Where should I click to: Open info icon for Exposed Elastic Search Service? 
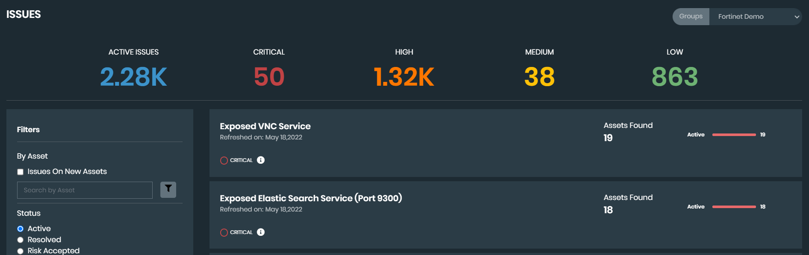click(x=261, y=232)
